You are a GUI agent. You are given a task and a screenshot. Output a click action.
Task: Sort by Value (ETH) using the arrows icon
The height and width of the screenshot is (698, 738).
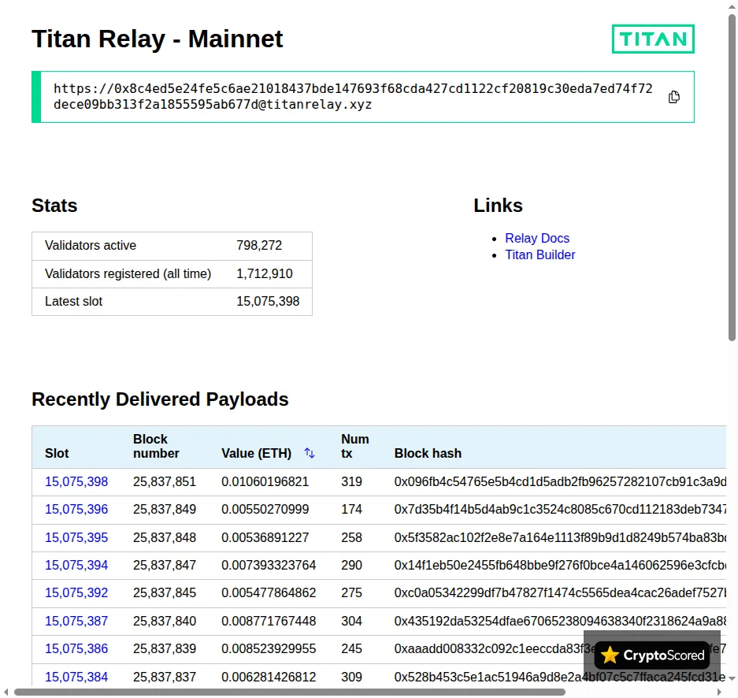tap(310, 453)
